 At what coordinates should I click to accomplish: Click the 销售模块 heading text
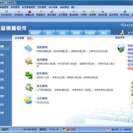(42, 47)
